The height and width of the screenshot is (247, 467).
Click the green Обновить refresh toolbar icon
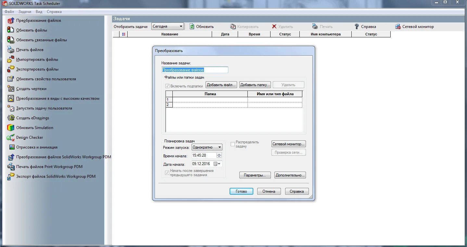(x=192, y=27)
